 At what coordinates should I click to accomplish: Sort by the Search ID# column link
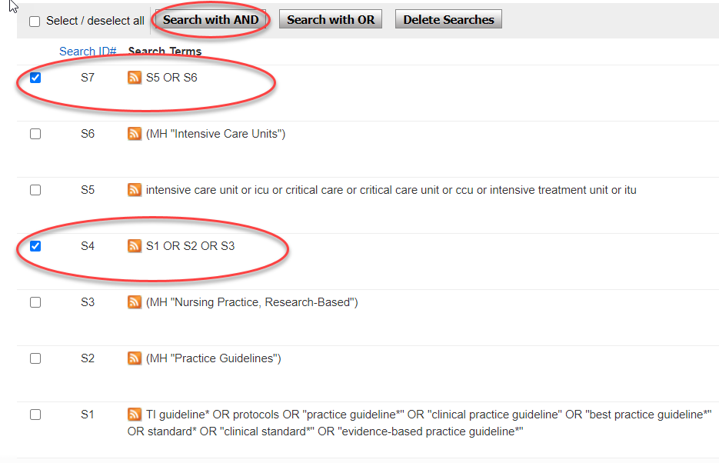(88, 52)
